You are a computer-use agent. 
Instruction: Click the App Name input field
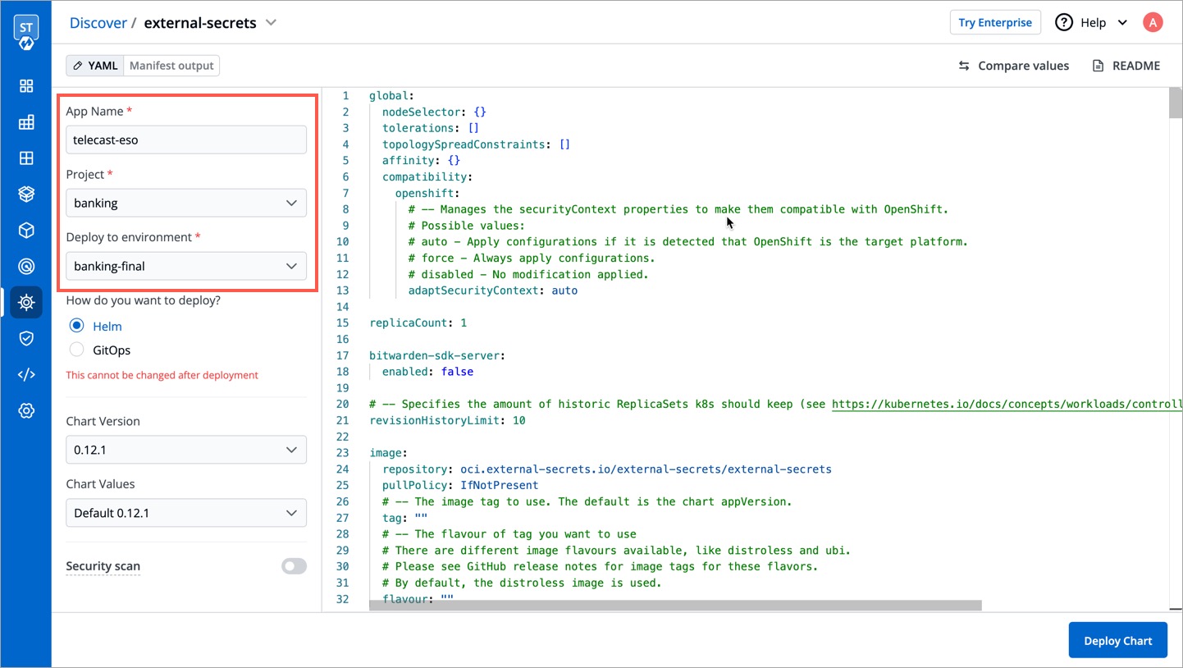pos(186,140)
